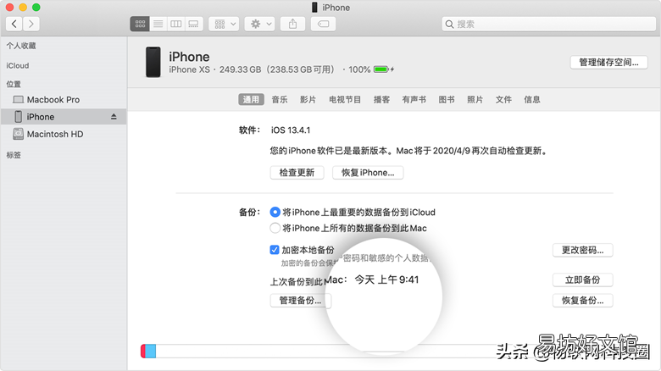Switch to the 文件 tab

[503, 99]
